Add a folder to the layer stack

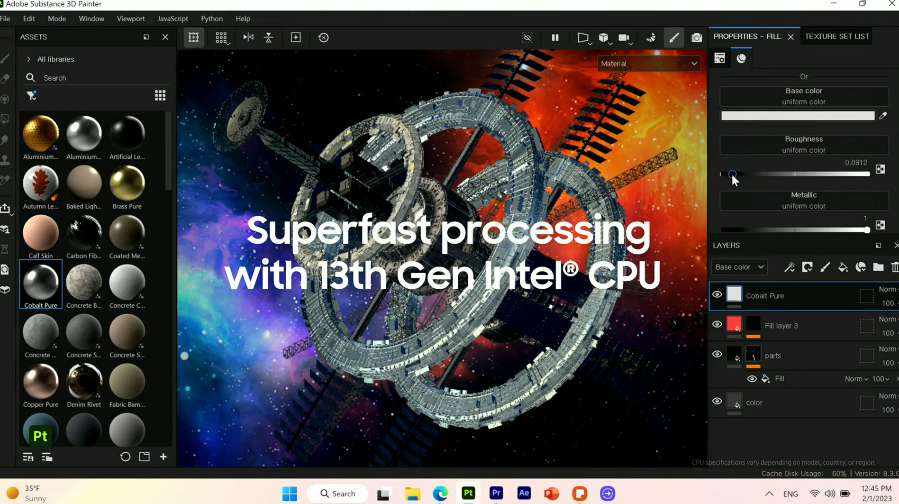878,267
